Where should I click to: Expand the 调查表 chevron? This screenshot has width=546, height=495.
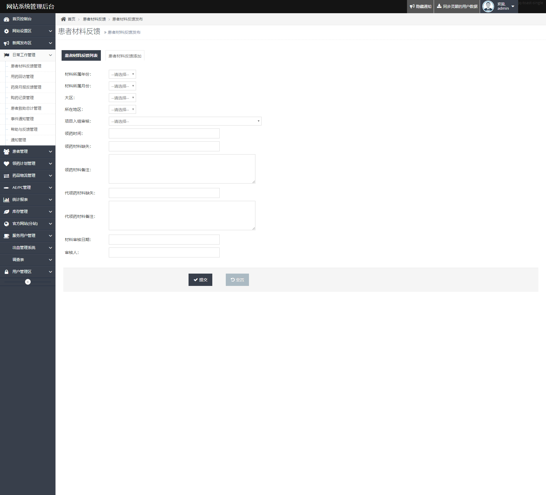[50, 260]
